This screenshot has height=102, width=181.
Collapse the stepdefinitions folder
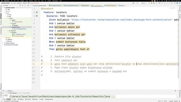pyautogui.click(x=9, y=27)
